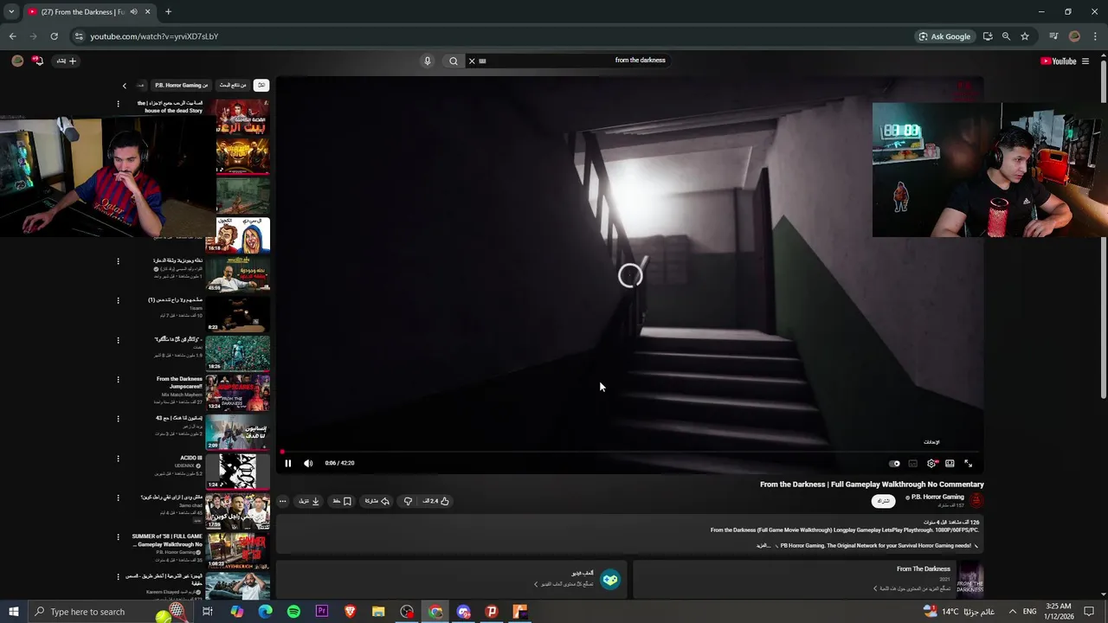1108x623 pixels.
Task: Clear the search box with the X
Action: (x=472, y=61)
